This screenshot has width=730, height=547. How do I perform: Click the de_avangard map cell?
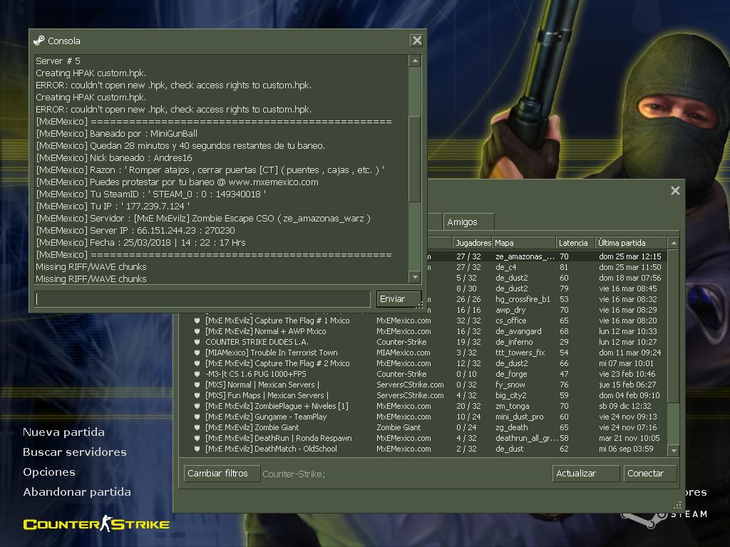[518, 331]
